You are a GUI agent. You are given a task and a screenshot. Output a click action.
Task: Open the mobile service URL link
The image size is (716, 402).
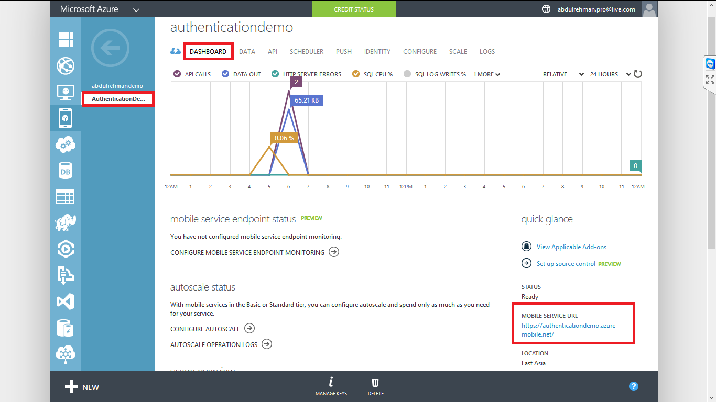570,330
